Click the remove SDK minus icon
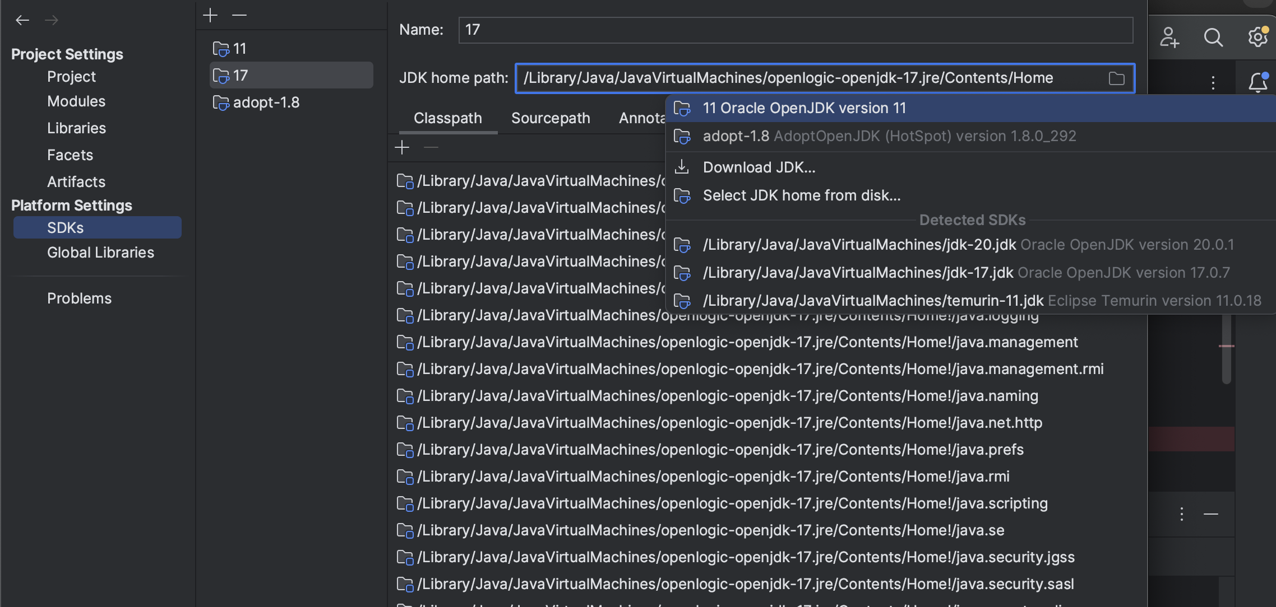The height and width of the screenshot is (607, 1276). tap(239, 15)
